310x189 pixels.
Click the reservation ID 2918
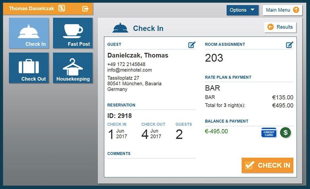click(119, 116)
